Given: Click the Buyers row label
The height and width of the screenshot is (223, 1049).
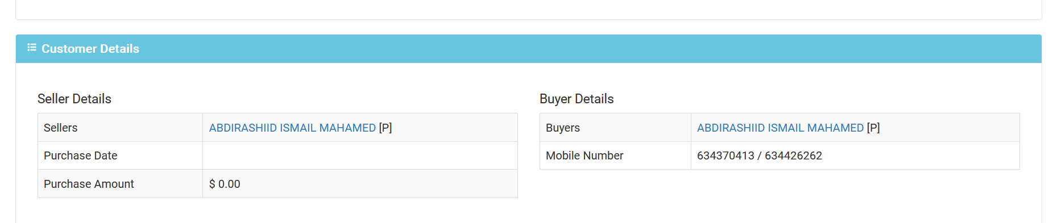Looking at the screenshot, I should 615,128.
